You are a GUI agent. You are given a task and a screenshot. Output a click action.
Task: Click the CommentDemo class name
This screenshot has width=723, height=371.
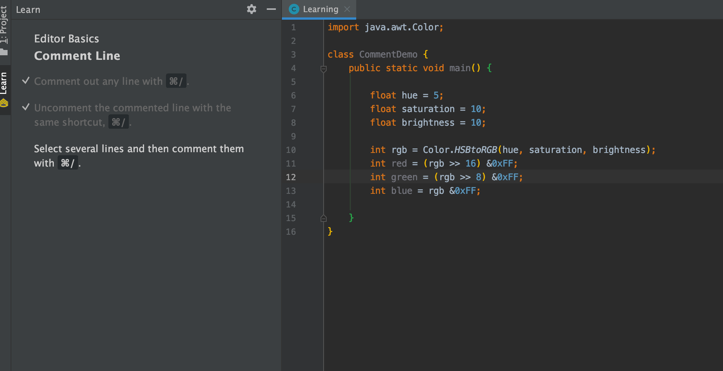388,55
